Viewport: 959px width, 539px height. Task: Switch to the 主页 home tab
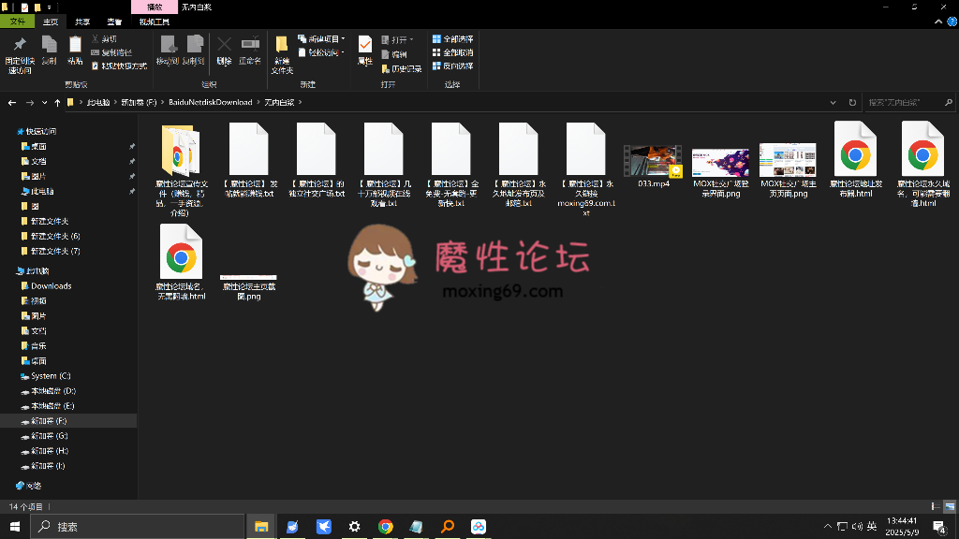[51, 22]
